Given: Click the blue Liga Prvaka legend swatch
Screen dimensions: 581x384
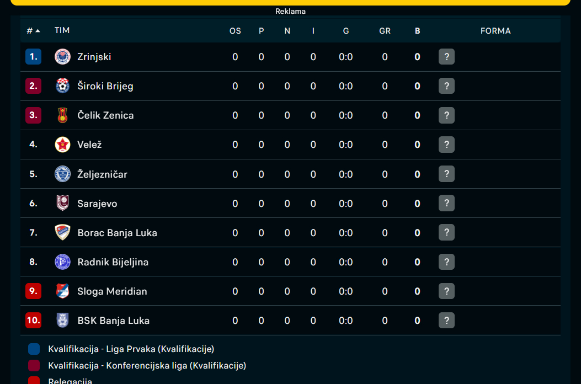Looking at the screenshot, I should coord(34,349).
